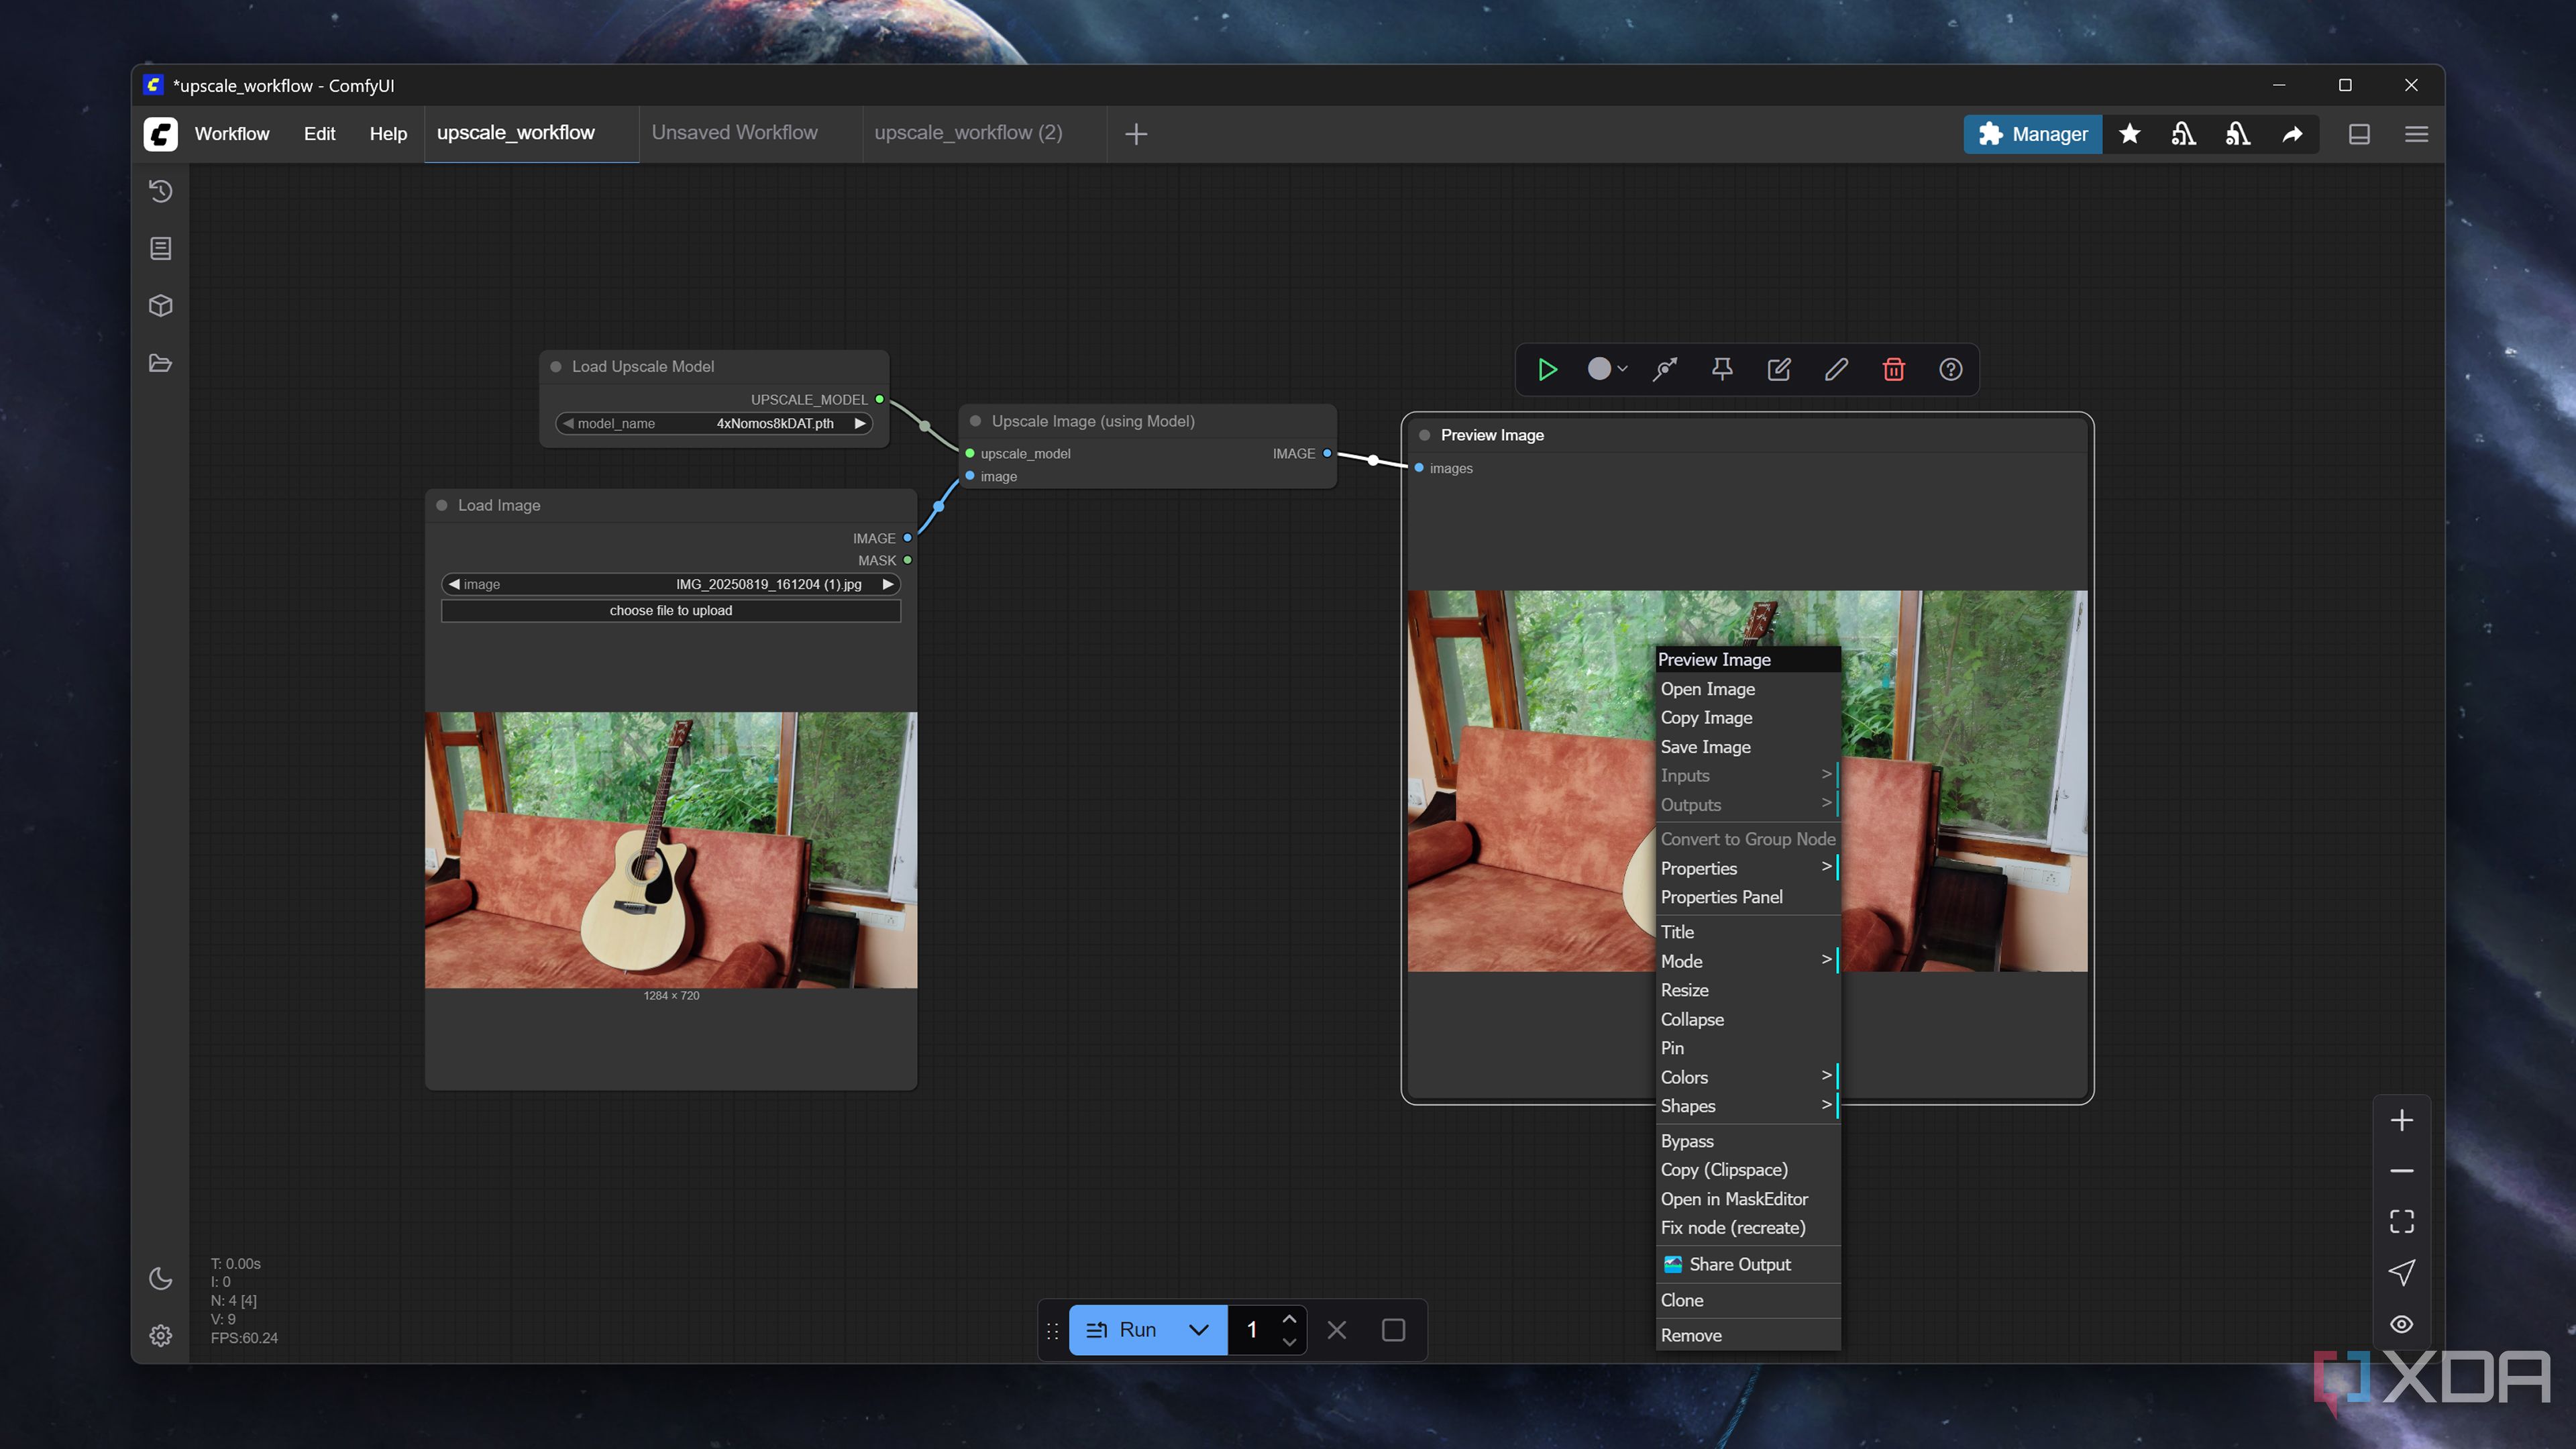This screenshot has height=1449, width=2576.
Task: Collapse the Load Upscale Model node dot
Action: pos(556,367)
